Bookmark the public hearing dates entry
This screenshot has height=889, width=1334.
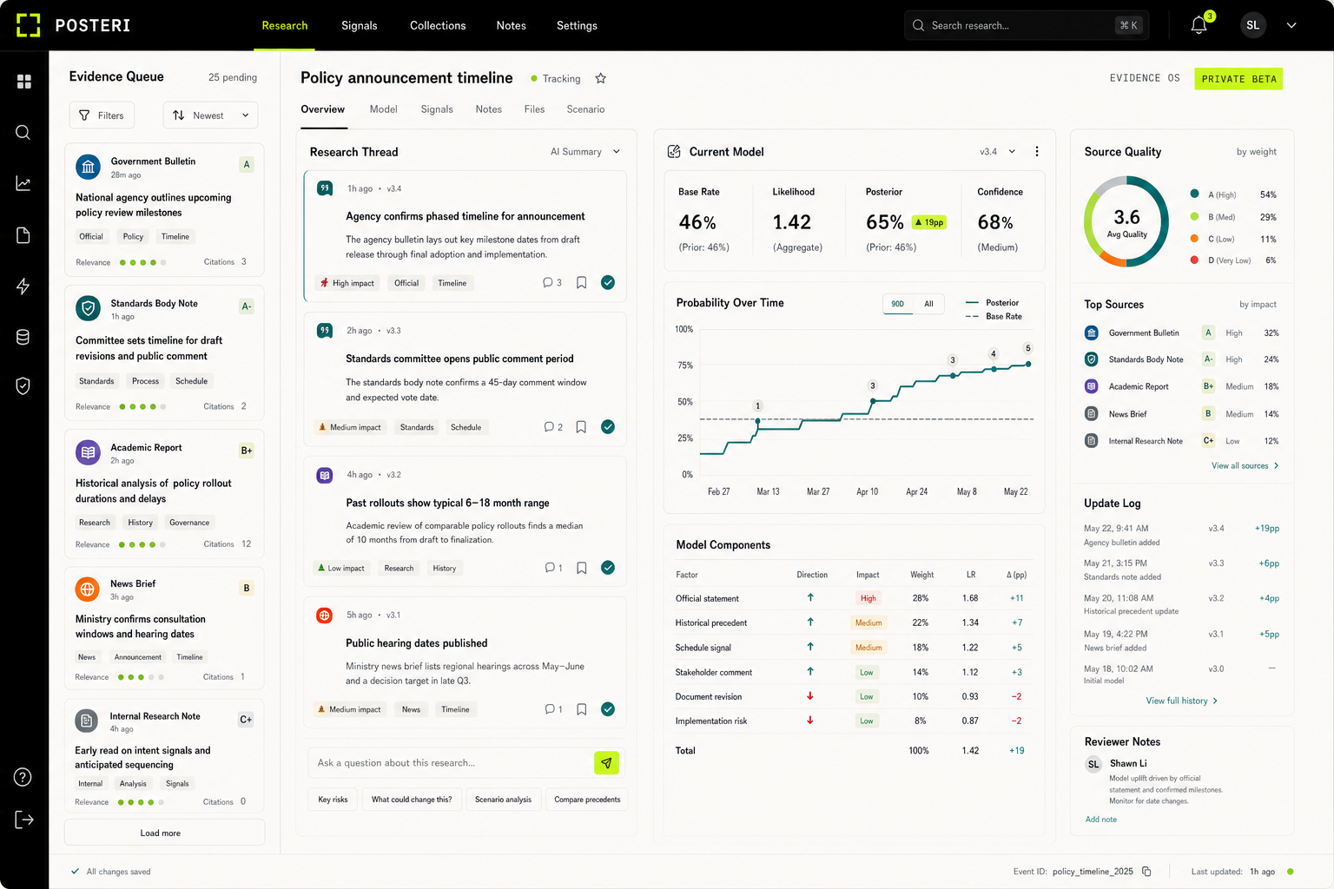(582, 709)
